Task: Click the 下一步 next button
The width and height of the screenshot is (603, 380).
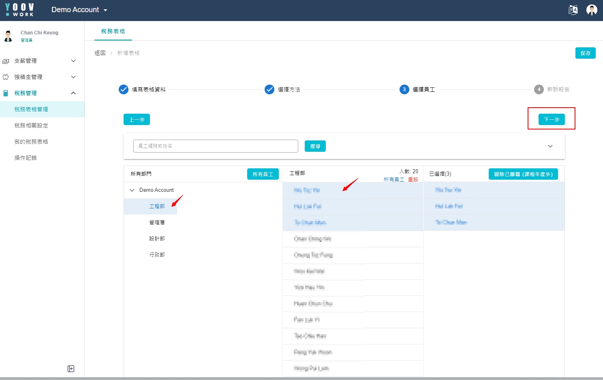Action: click(551, 119)
